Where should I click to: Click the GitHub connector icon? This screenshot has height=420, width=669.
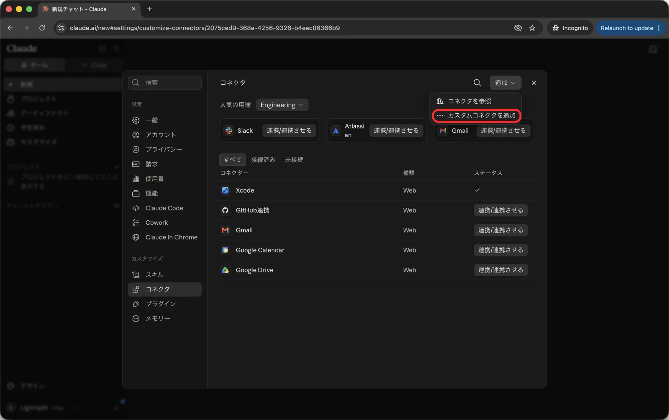click(225, 210)
